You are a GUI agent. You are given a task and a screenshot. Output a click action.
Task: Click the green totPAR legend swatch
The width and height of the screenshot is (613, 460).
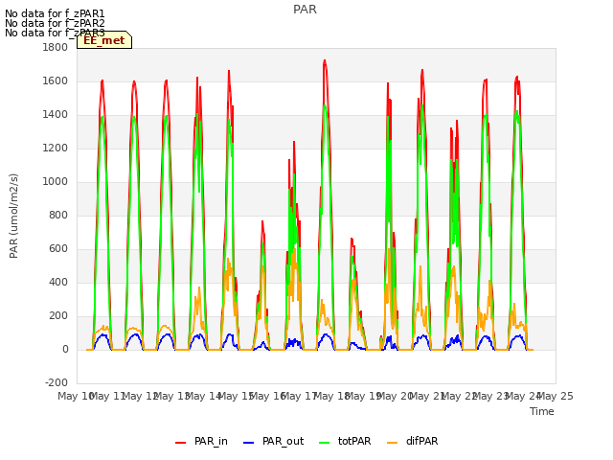324,443
